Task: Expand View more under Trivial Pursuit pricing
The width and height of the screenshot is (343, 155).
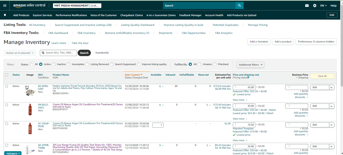Action: (x=240, y=100)
